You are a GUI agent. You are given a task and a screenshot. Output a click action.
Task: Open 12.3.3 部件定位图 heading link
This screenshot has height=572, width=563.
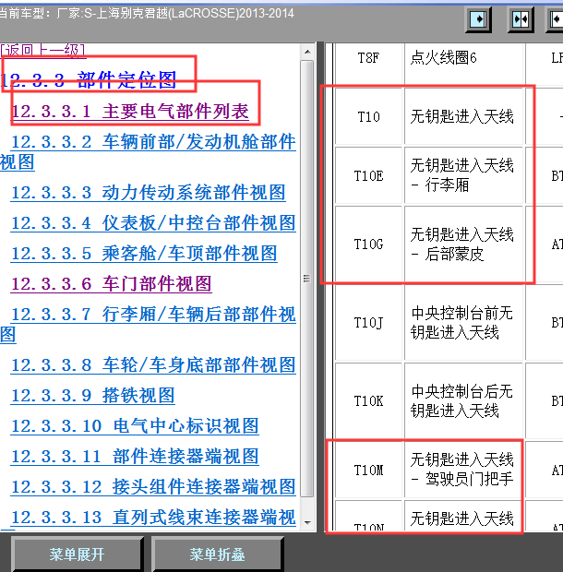tap(89, 80)
